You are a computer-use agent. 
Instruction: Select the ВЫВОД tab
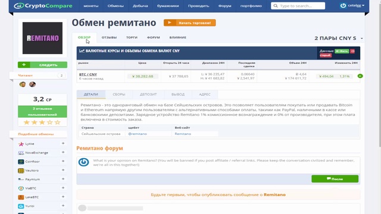pos(178,95)
